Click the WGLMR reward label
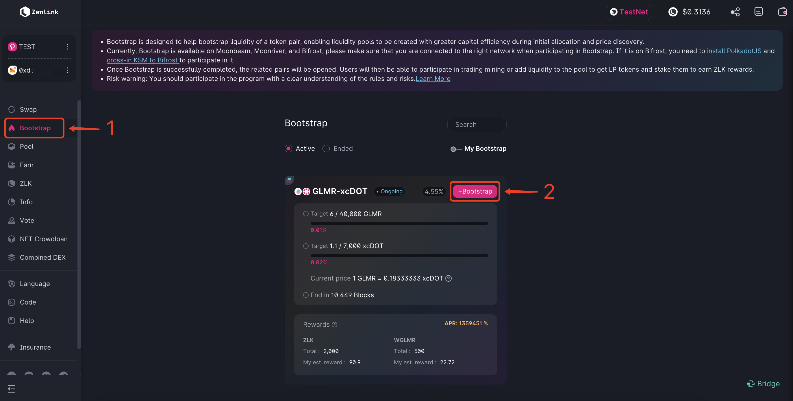The width and height of the screenshot is (793, 401). coord(405,340)
